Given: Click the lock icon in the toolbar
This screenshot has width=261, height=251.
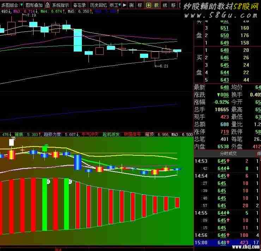Looking at the screenshot, I should tap(47, 5).
